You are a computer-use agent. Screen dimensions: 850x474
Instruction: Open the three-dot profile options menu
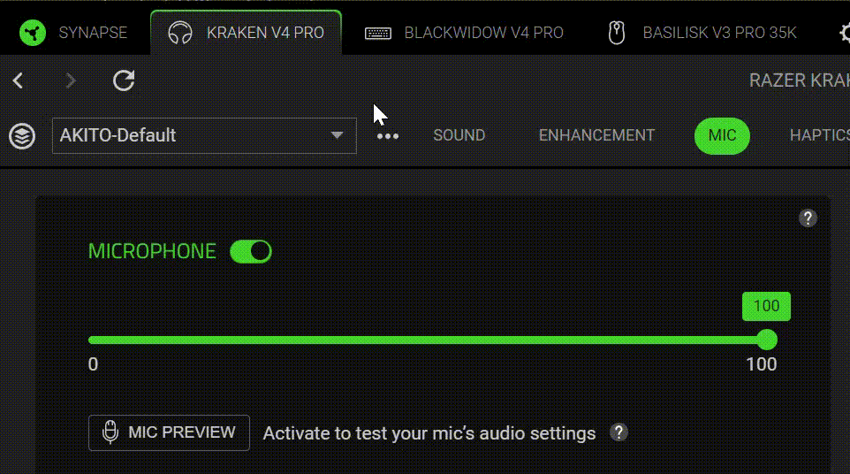(x=388, y=136)
